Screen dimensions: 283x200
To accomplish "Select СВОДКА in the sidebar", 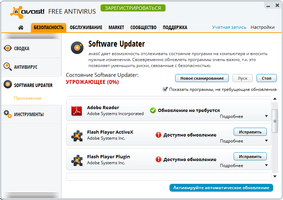I will coord(31,48).
